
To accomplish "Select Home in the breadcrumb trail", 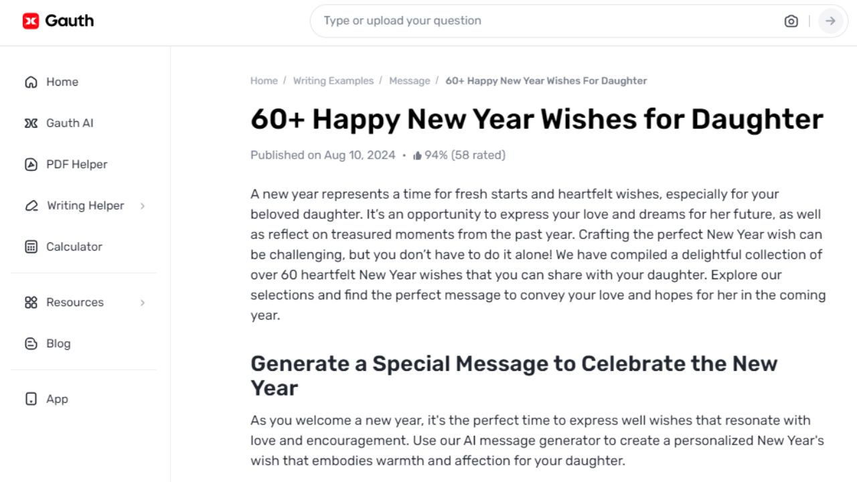I will pyautogui.click(x=264, y=80).
